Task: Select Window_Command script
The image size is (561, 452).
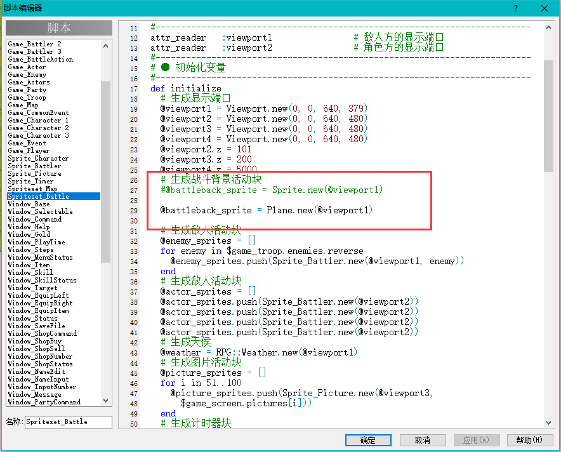Action: (x=35, y=219)
